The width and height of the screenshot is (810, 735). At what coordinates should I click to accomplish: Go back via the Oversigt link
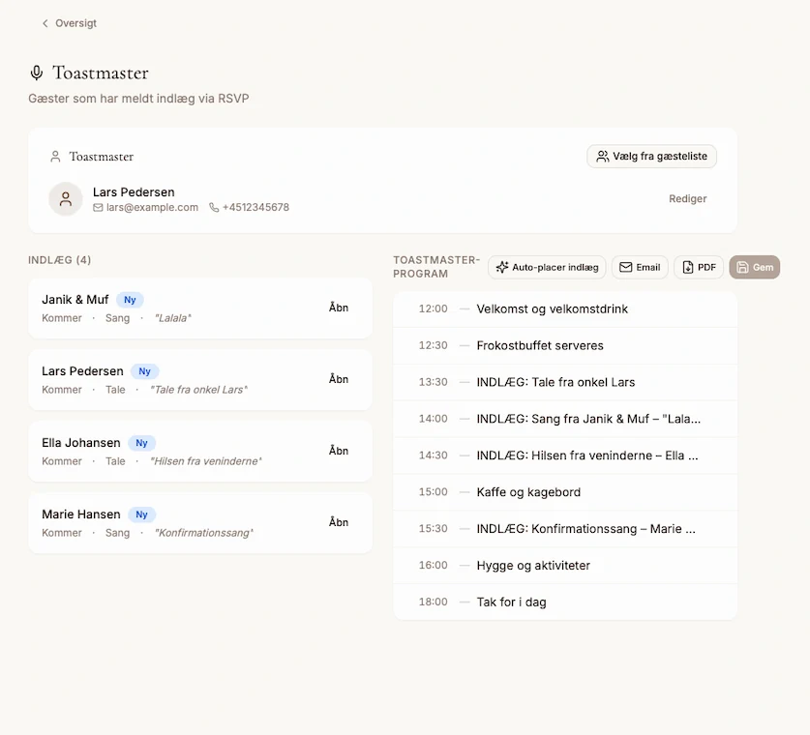tap(75, 23)
